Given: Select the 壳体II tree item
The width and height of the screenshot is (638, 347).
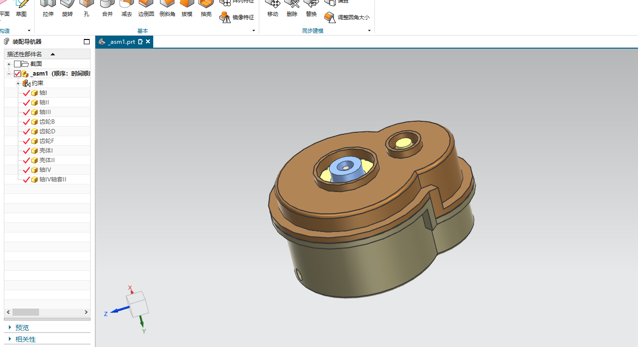Looking at the screenshot, I should [x=47, y=160].
